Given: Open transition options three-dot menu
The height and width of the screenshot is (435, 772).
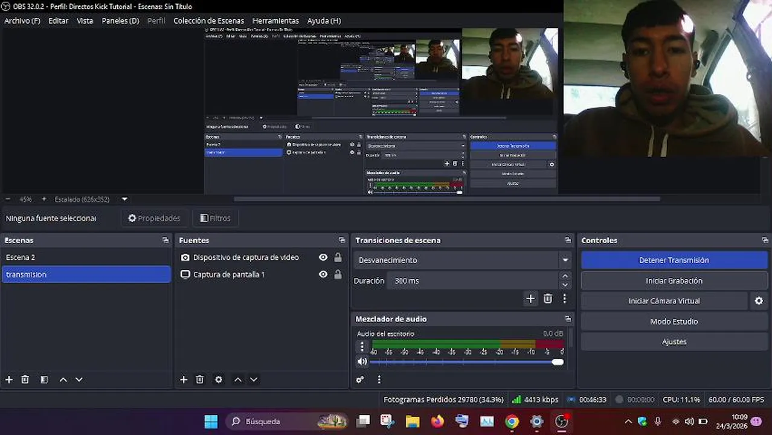Looking at the screenshot, I should [x=564, y=298].
